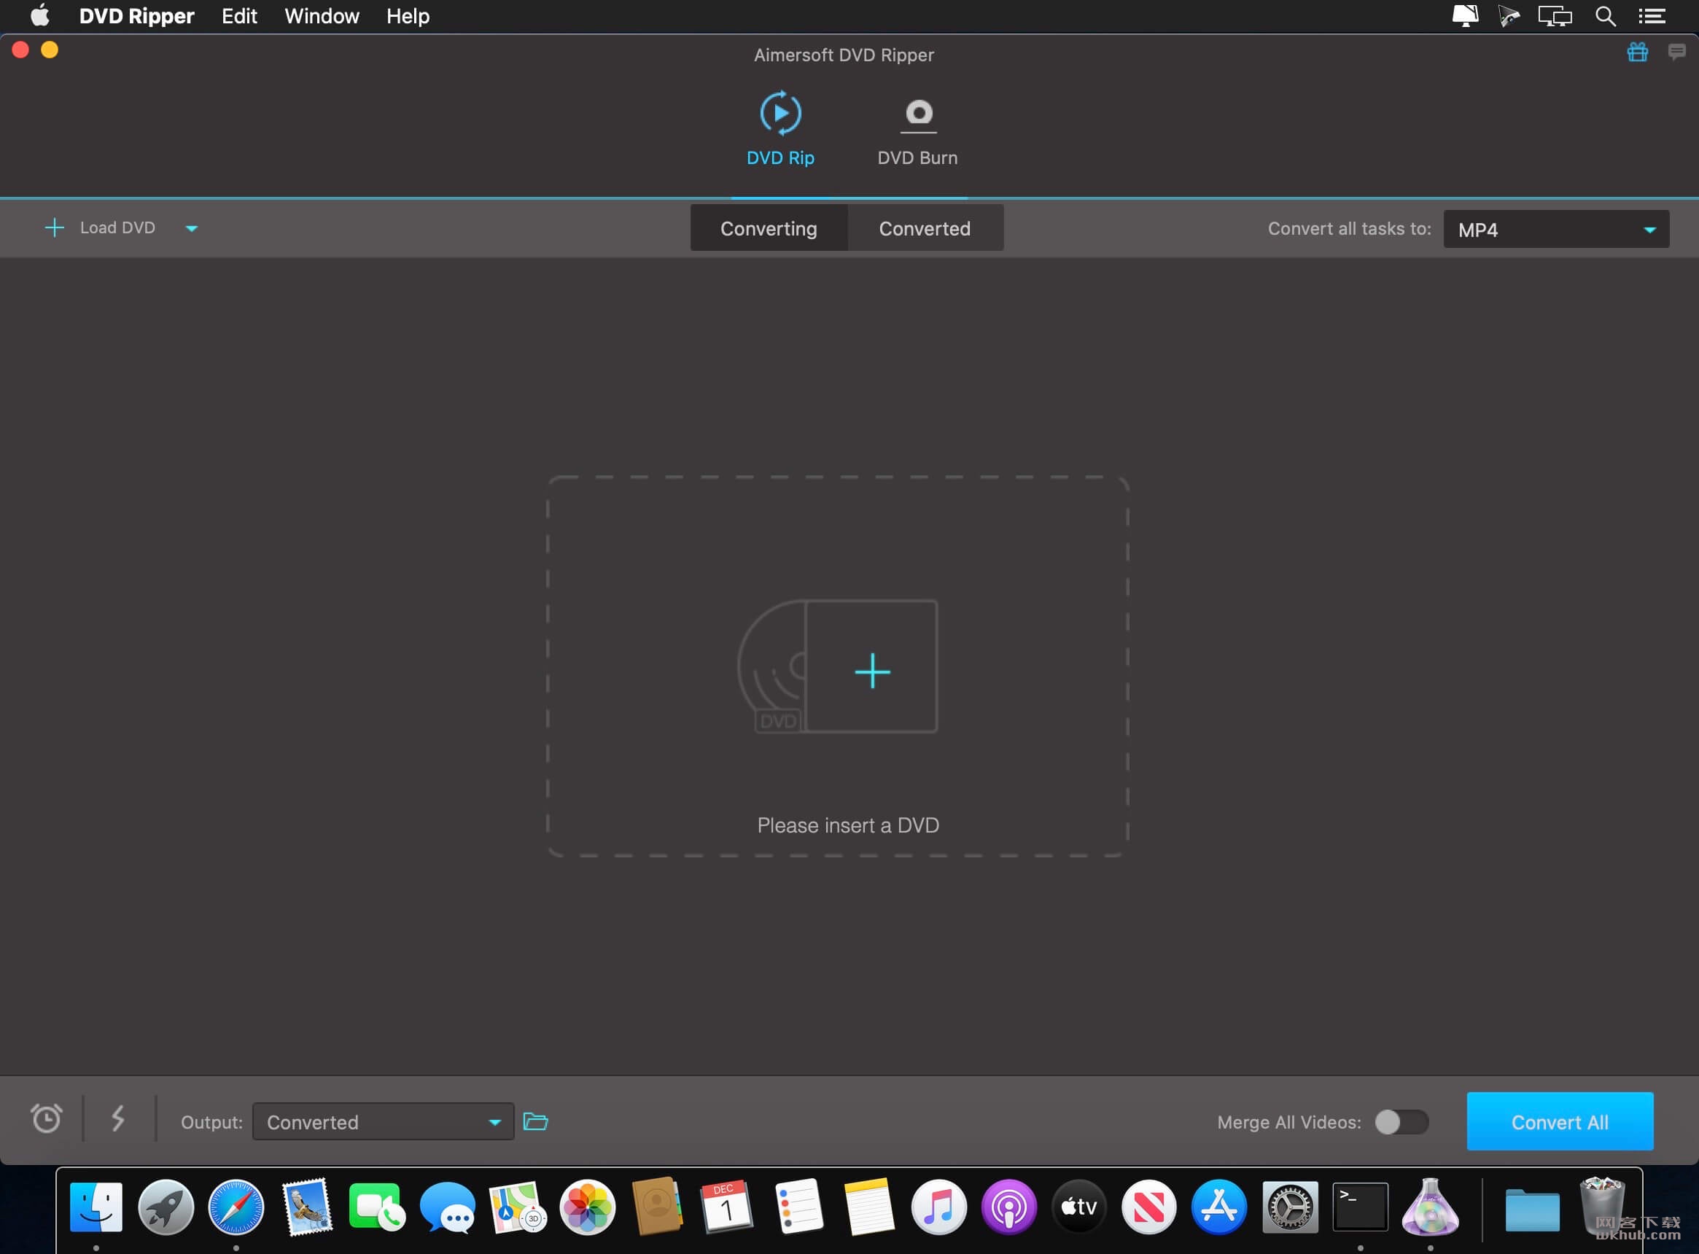
Task: Open Notes app in the Dock
Action: click(868, 1207)
